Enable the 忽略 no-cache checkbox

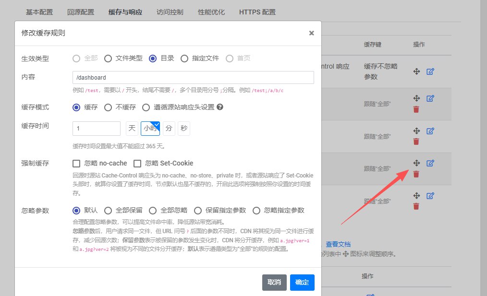click(x=76, y=163)
